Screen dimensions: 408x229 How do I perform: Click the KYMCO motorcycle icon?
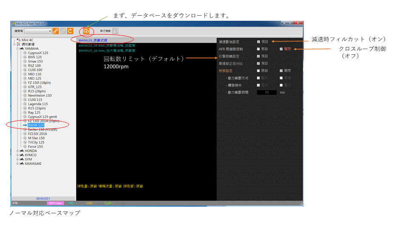[x=22, y=155]
